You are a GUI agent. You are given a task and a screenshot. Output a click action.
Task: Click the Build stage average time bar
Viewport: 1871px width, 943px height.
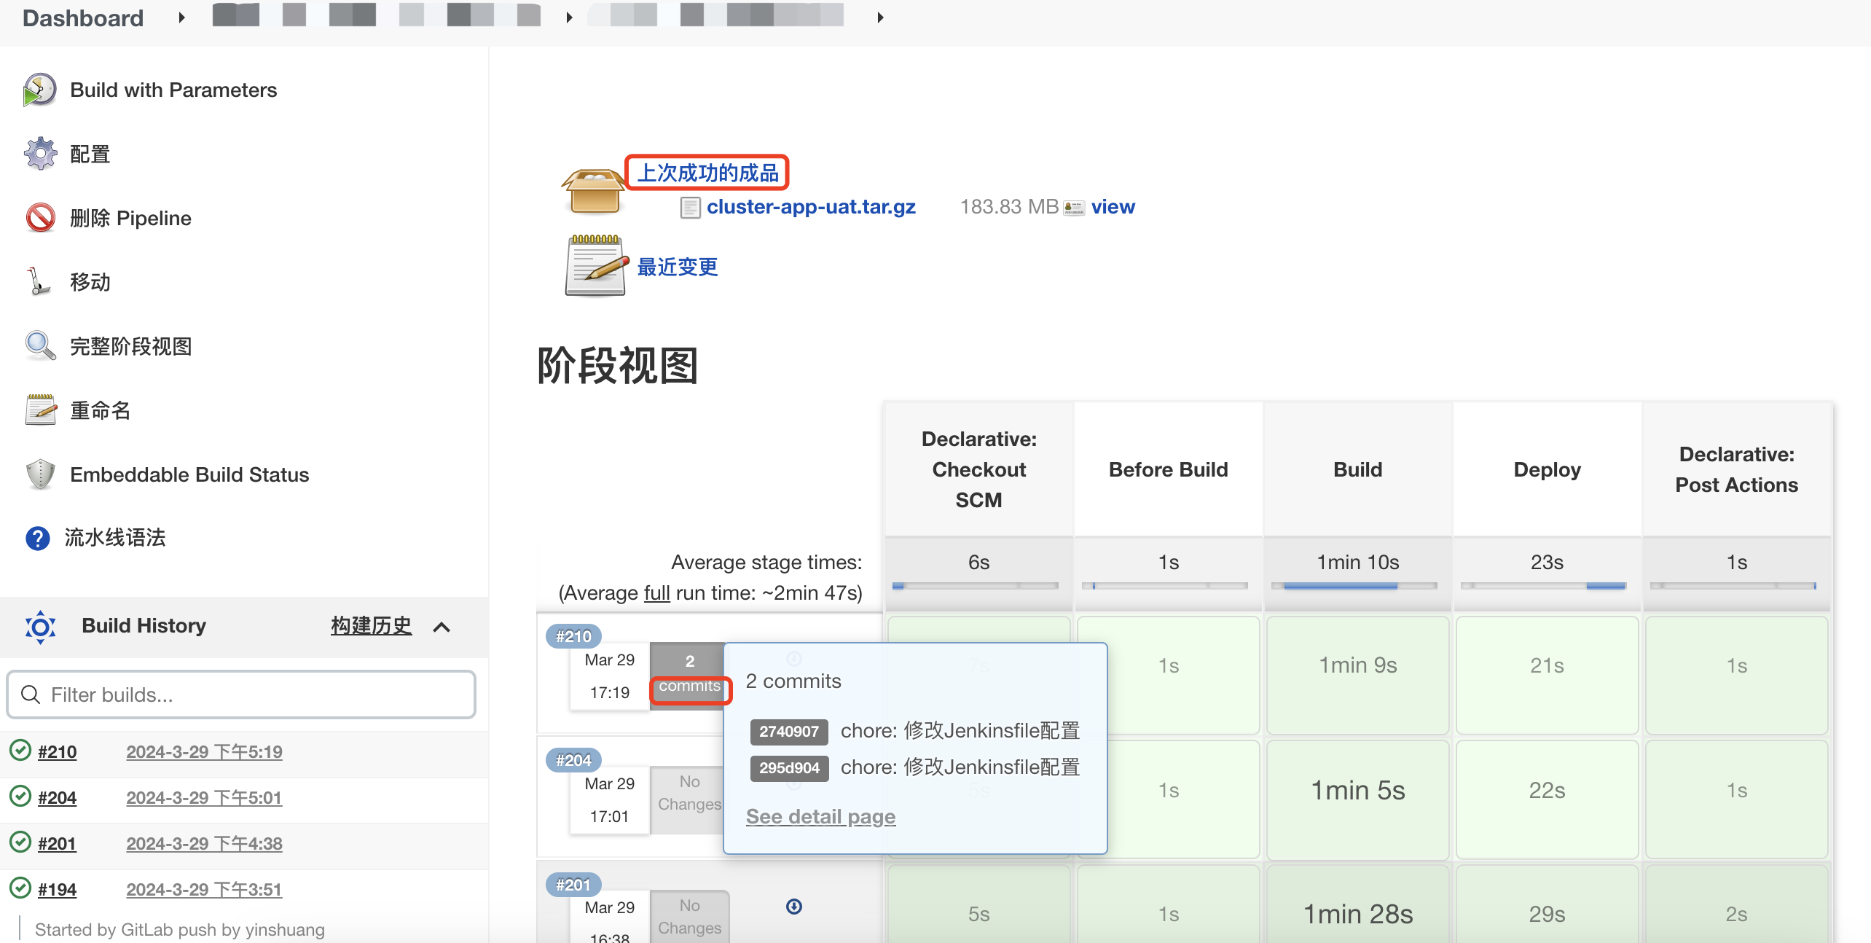[x=1354, y=585]
